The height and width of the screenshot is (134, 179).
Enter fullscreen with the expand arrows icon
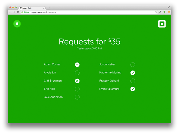click(x=169, y=7)
